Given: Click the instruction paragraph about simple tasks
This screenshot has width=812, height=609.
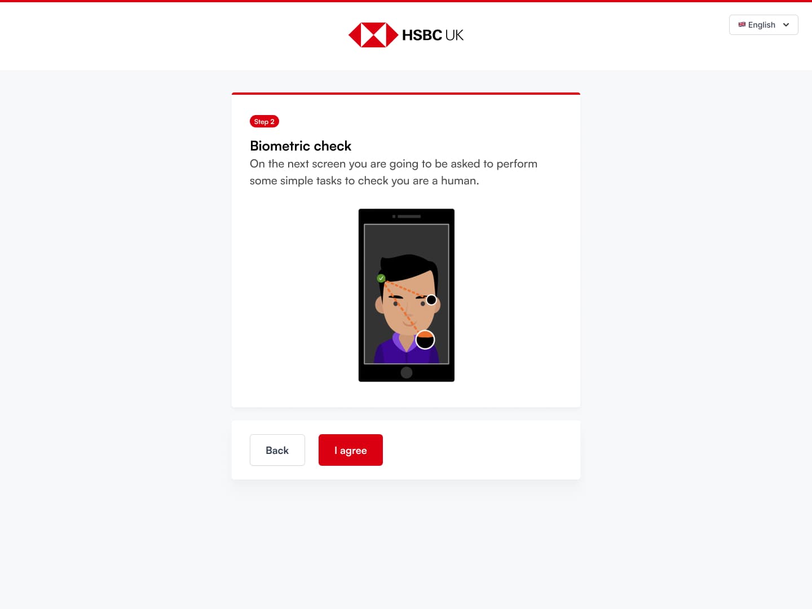Looking at the screenshot, I should pos(394,172).
